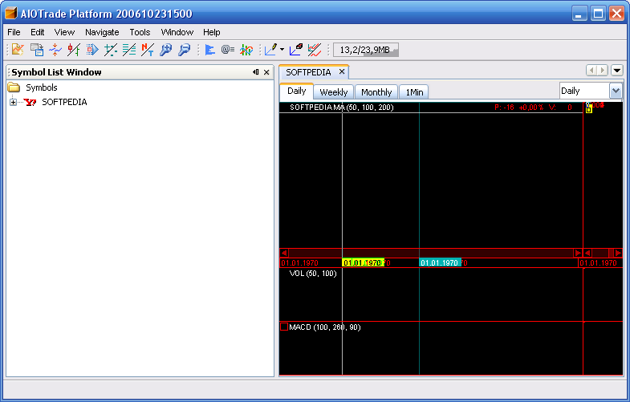Image resolution: width=630 pixels, height=402 pixels.
Task: Click the new chart icon with star
Action: [18, 50]
